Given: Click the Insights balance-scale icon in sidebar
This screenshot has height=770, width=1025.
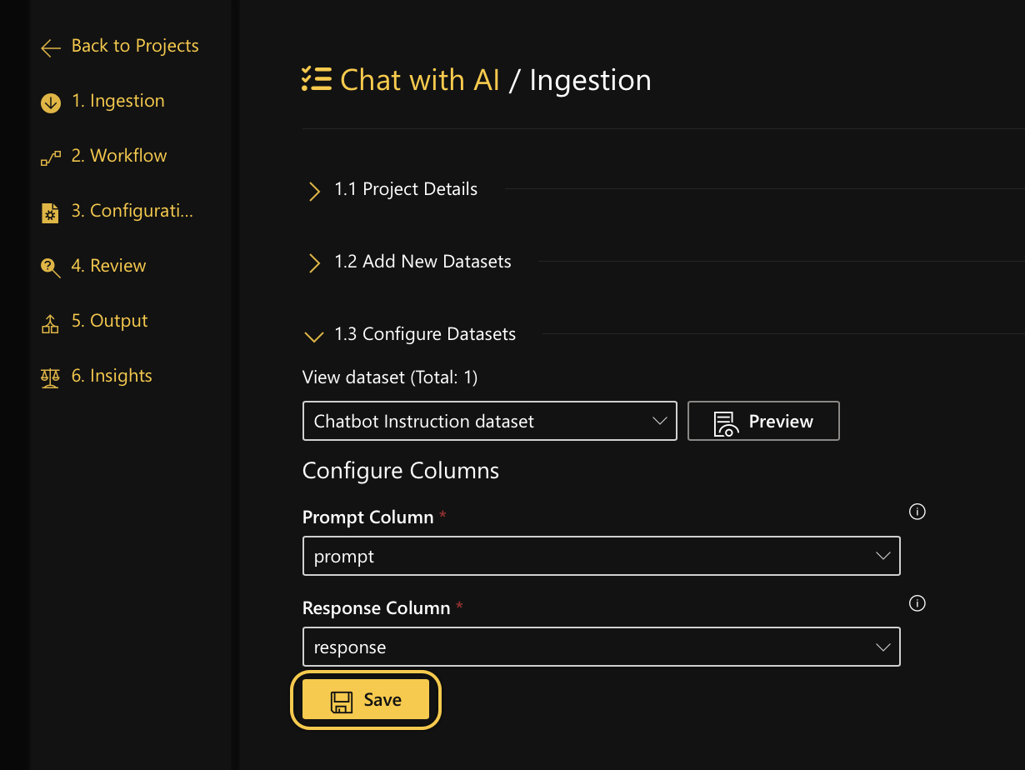Looking at the screenshot, I should tap(51, 377).
